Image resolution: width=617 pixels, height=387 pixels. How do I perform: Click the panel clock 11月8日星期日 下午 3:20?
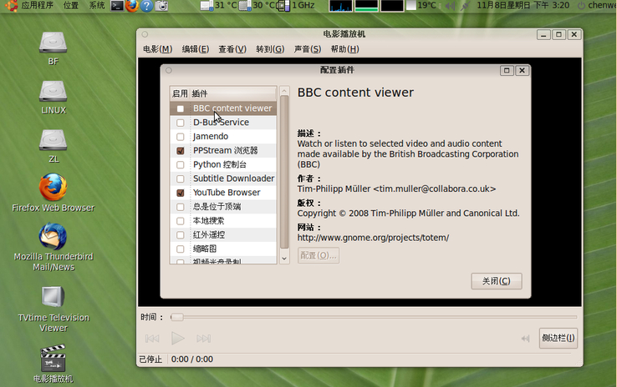coord(523,6)
